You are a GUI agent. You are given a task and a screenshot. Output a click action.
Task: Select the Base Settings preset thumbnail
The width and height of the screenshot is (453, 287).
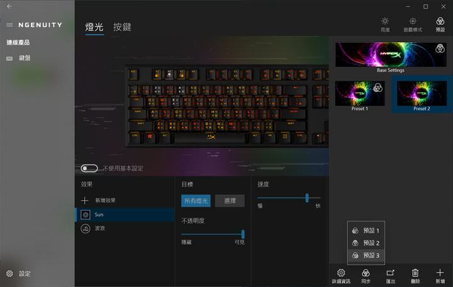[391, 55]
